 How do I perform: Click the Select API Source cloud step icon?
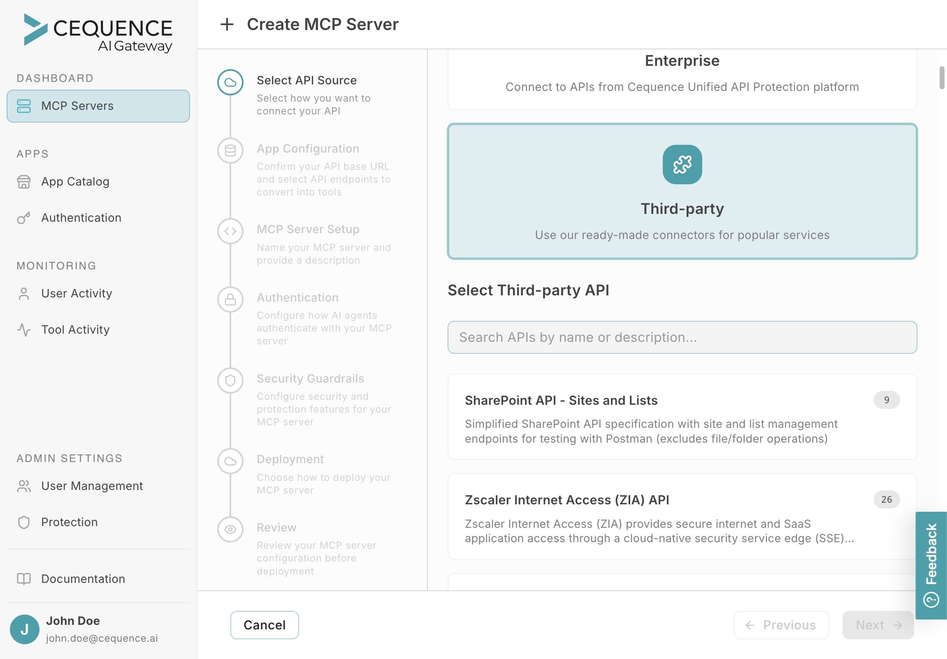(230, 82)
